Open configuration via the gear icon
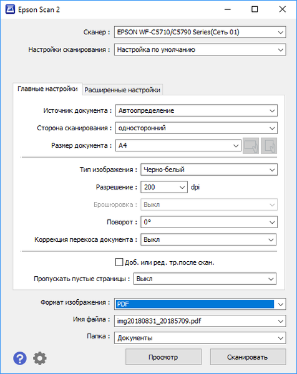Image resolution: width=297 pixels, height=374 pixels. point(40,358)
